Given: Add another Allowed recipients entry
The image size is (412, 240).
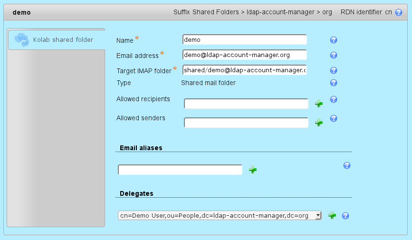Looking at the screenshot, I should pos(319,104).
